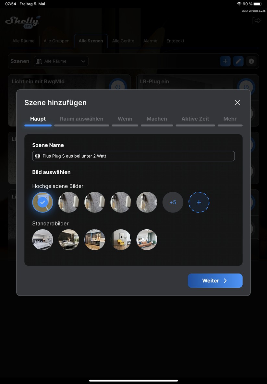The image size is (267, 384).
Task: Click the blue plus add scene icon
Action: (225, 61)
